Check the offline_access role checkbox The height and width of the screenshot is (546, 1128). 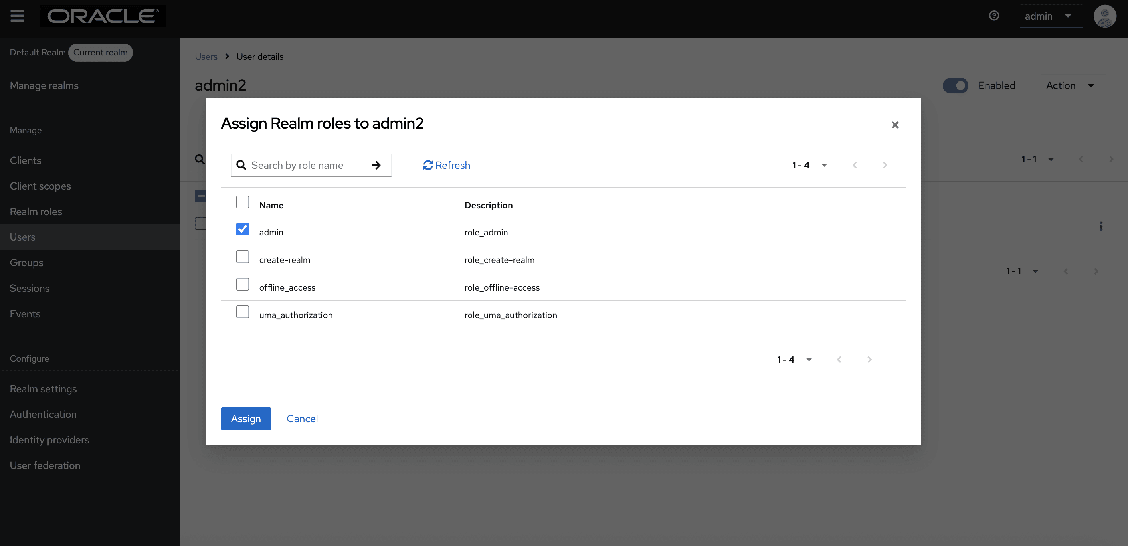coord(243,284)
